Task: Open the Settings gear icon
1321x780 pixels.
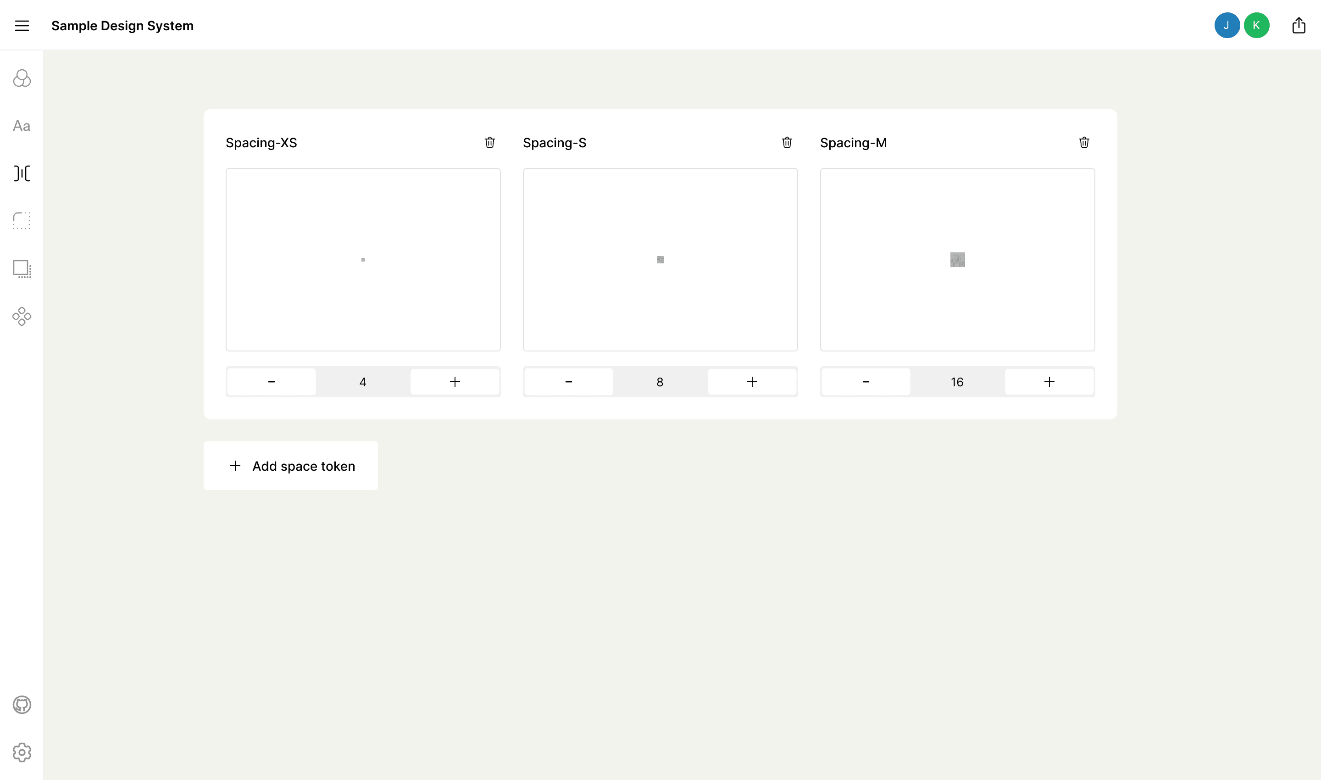Action: coord(22,752)
